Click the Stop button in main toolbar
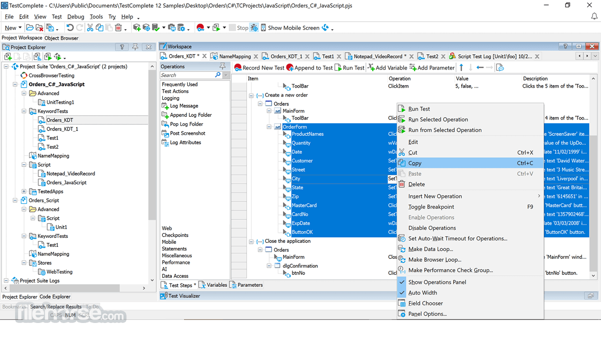This screenshot has width=601, height=338. pyautogui.click(x=239, y=28)
